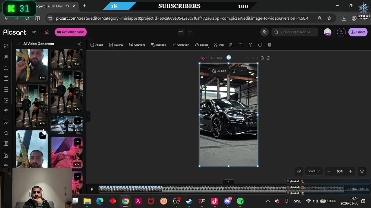Click the trash icon in top toolbar
This screenshot has width=371, height=208.
point(270,45)
